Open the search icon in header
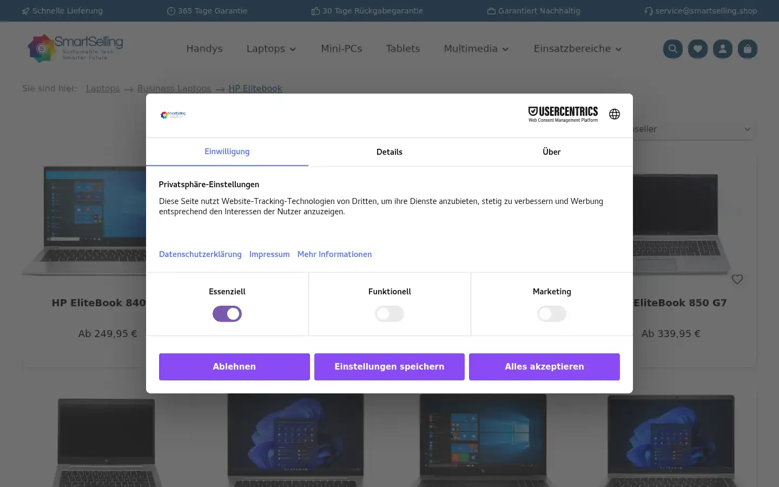 (672, 49)
